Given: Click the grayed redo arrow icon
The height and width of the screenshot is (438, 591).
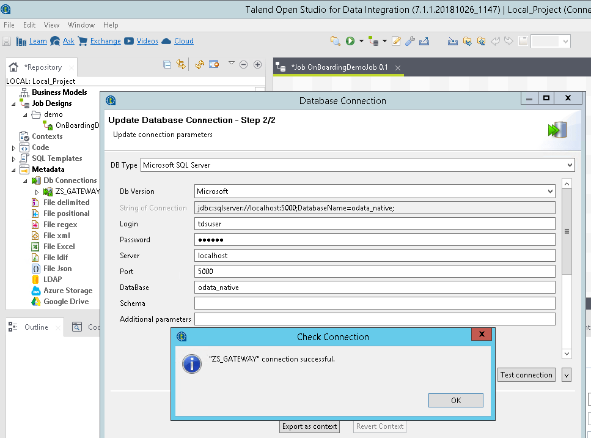Looking at the screenshot, I should coord(509,41).
